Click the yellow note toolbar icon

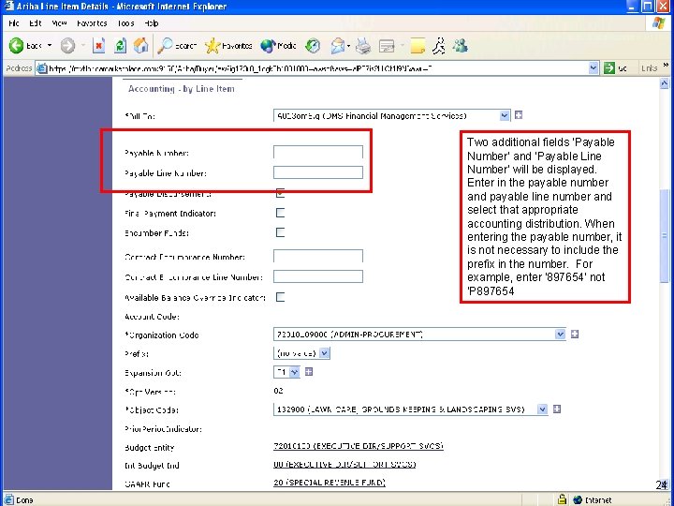click(x=418, y=46)
